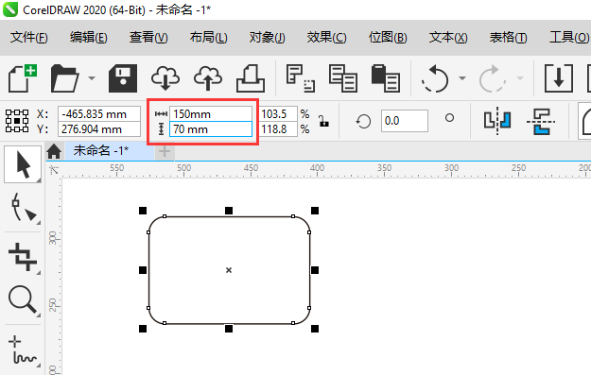The width and height of the screenshot is (591, 375).
Task: Click the mirror vertically icon
Action: [x=540, y=121]
